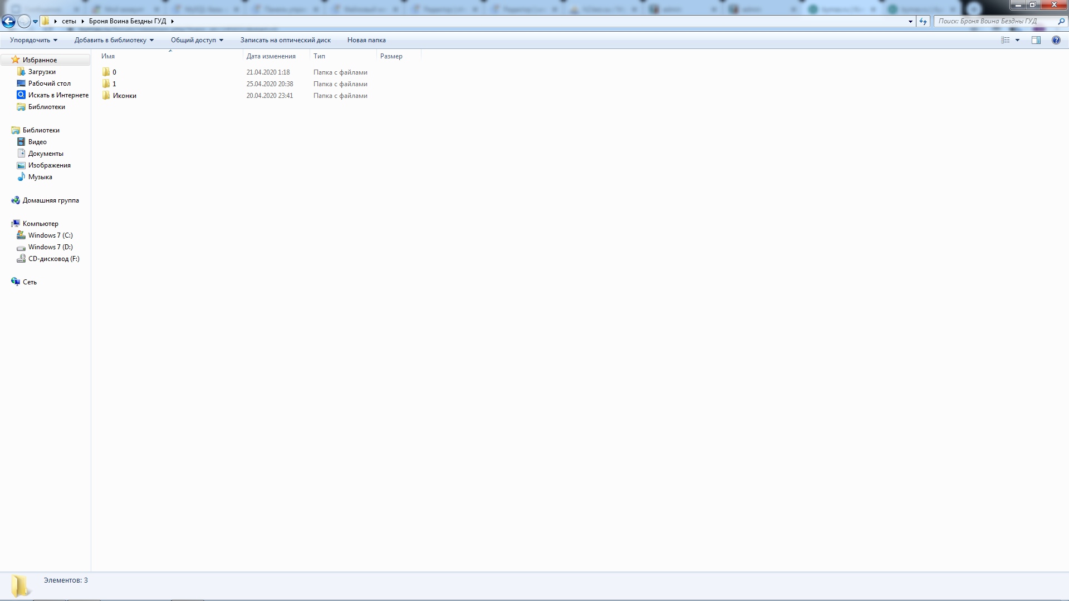The height and width of the screenshot is (601, 1069).
Task: Create a Новая папка
Action: click(x=366, y=40)
